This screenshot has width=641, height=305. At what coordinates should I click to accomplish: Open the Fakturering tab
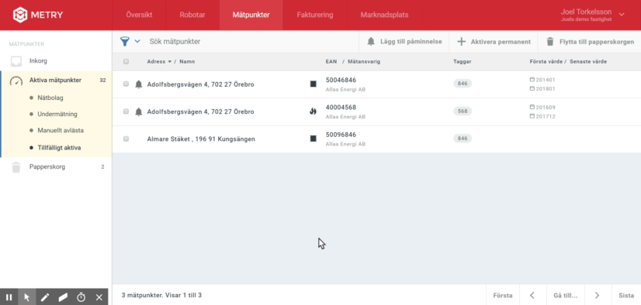click(x=315, y=15)
